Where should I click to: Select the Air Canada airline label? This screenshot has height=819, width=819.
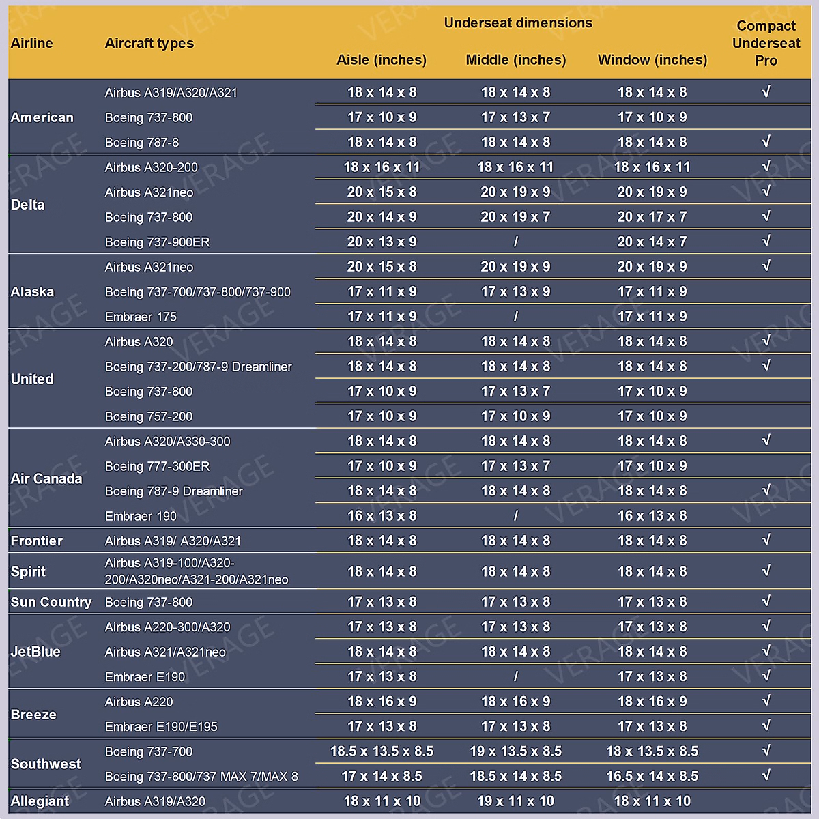pyautogui.click(x=46, y=478)
